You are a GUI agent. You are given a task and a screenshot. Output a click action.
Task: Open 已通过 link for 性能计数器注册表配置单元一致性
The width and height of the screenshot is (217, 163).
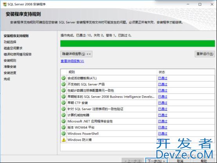(163, 90)
